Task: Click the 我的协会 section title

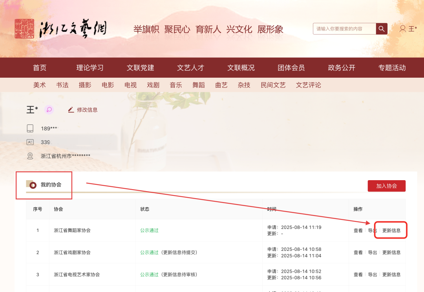Action: [x=51, y=185]
